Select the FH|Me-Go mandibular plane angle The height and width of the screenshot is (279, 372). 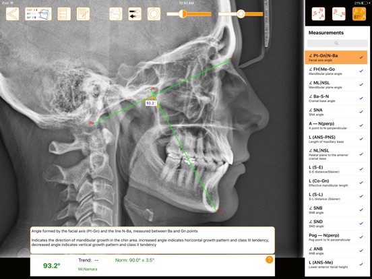pos(336,71)
